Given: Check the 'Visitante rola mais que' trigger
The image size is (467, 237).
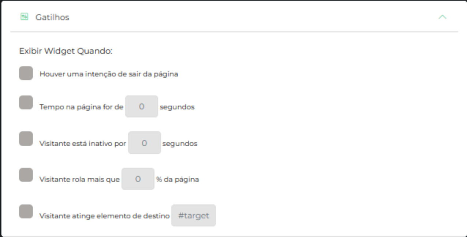Looking at the screenshot, I should (x=26, y=175).
